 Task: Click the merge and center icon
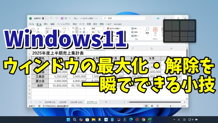84,32
